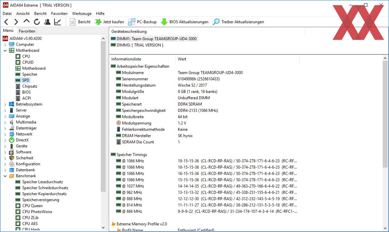Expand the Betriebssystem tree node
The height and width of the screenshot is (232, 389).
point(5,104)
